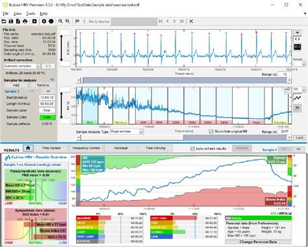Click the trend line icon beside RR plot
This screenshot has width=308, height=247.
pyautogui.click(x=298, y=98)
